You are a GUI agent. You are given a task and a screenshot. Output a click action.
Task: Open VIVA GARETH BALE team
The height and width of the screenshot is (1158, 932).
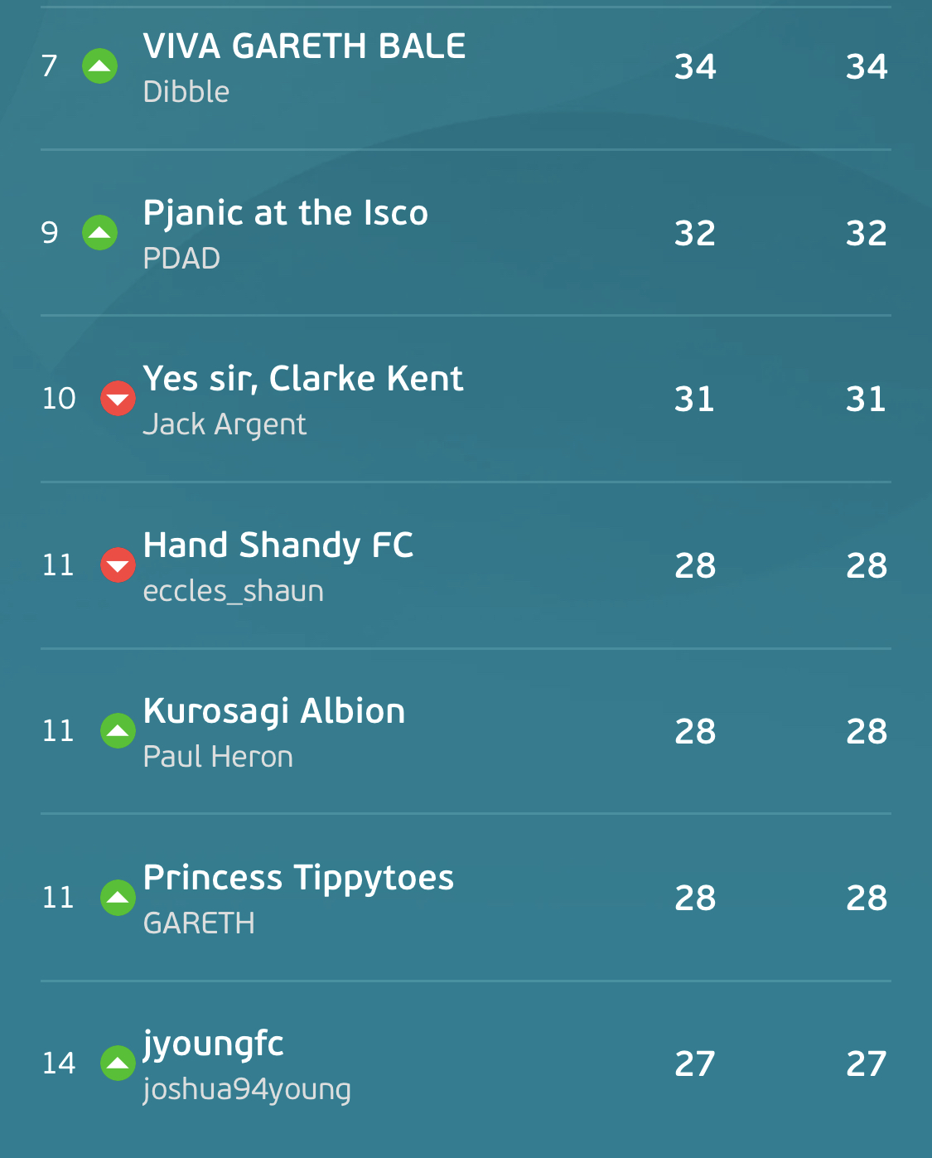[x=304, y=46]
